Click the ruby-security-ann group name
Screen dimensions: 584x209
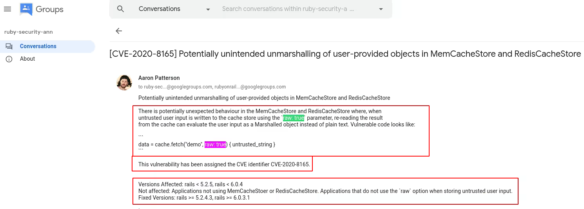point(28,32)
